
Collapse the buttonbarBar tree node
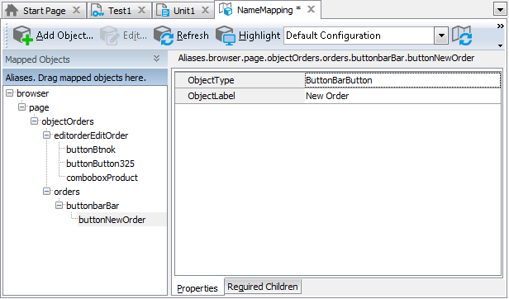59,205
